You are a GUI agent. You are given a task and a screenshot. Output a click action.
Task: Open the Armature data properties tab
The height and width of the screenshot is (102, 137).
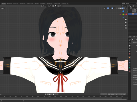point(130,65)
